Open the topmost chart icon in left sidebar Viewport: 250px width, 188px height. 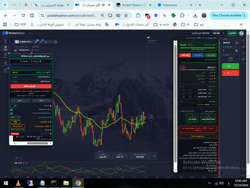pos(5,41)
